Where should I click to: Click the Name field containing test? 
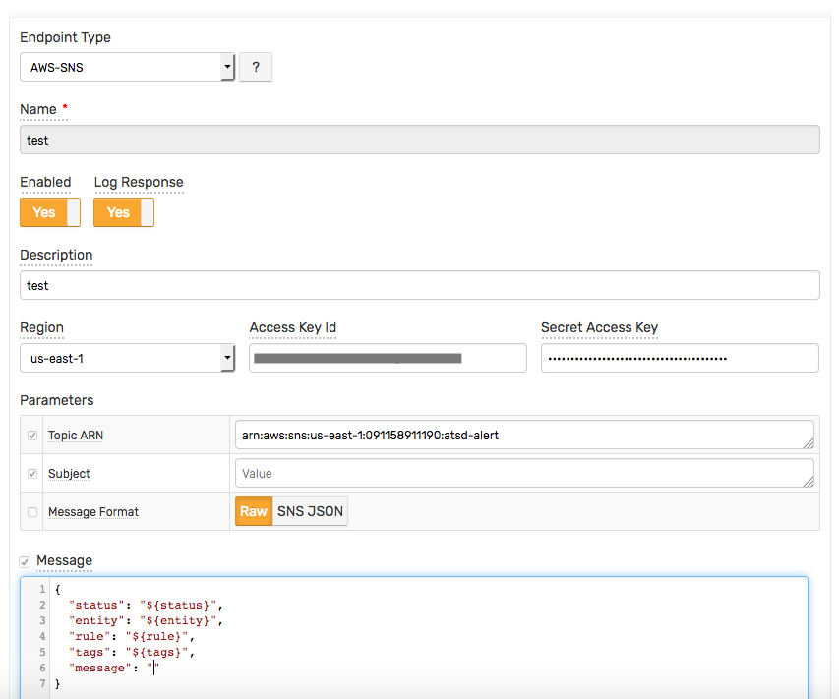pyautogui.click(x=419, y=140)
